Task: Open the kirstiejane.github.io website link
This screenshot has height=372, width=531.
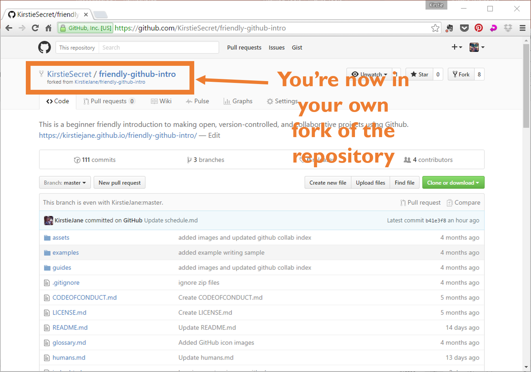Action: pyautogui.click(x=118, y=135)
